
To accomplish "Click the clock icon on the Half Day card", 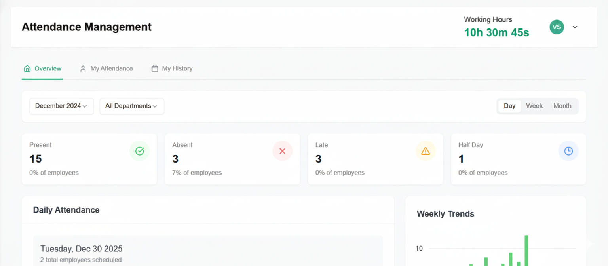I will pyautogui.click(x=568, y=151).
